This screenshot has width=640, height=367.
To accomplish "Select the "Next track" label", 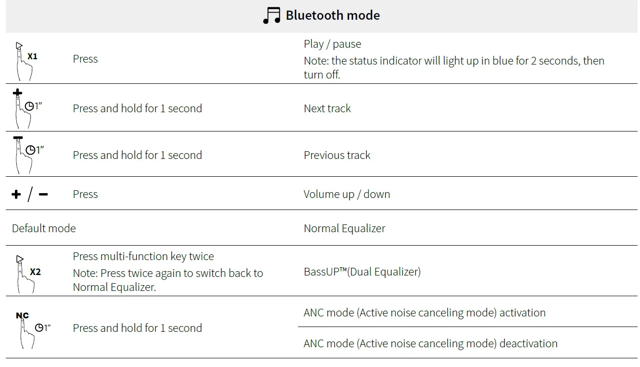I will point(327,108).
